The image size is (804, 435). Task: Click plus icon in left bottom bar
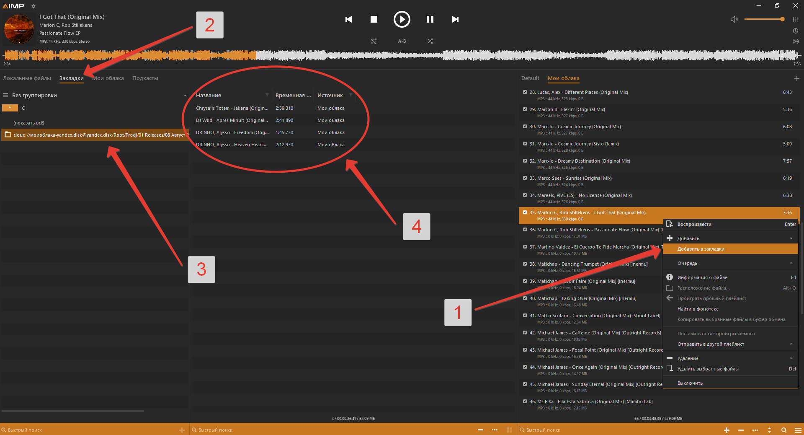tap(182, 430)
